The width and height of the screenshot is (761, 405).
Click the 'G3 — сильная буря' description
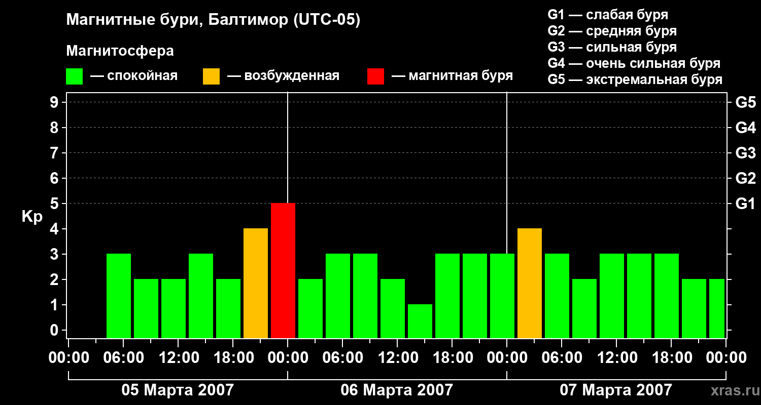pos(612,47)
